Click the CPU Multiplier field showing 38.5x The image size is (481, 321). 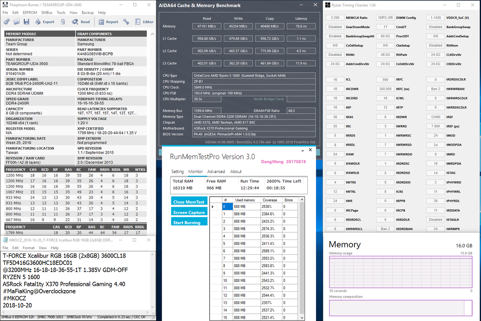(x=207, y=99)
